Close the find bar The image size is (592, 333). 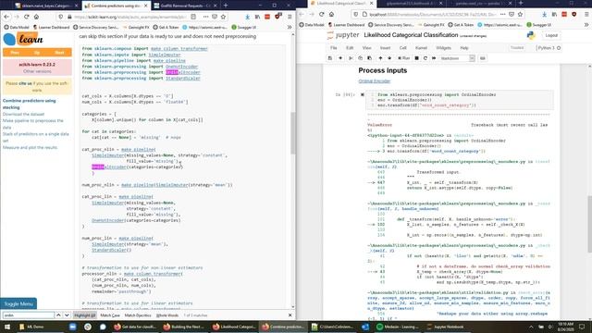290,315
